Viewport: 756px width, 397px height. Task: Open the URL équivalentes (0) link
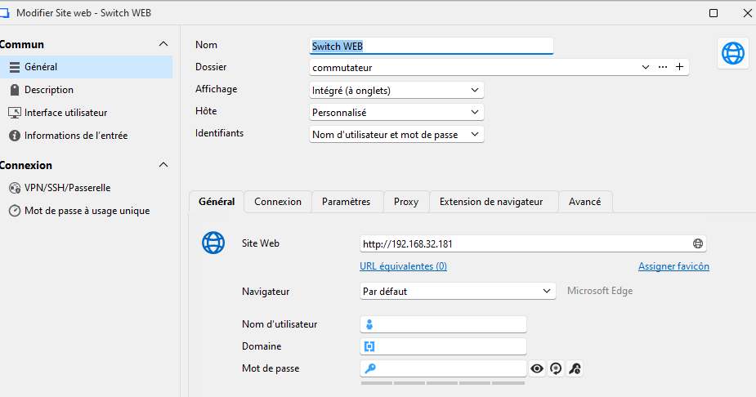point(403,266)
